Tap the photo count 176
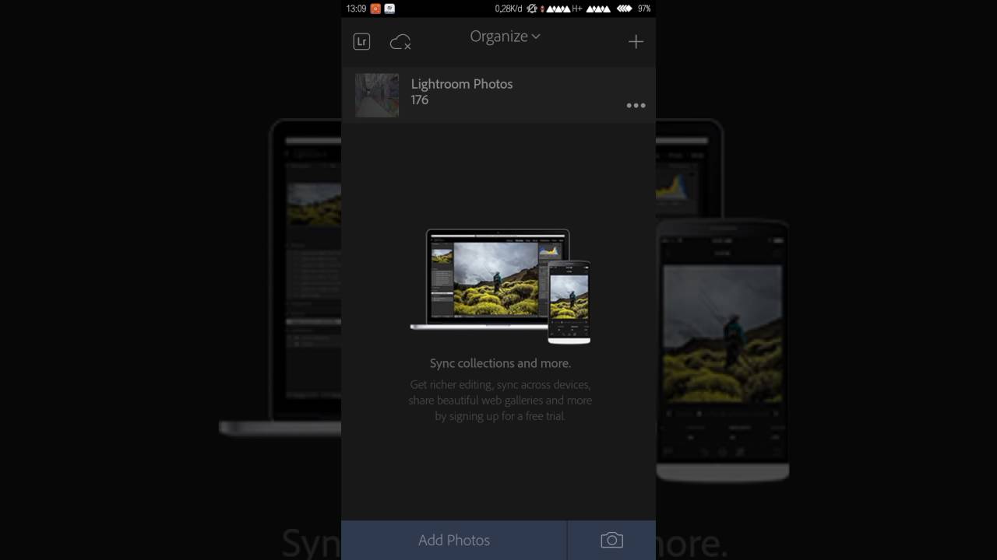Screen dimensions: 997x560 420,100
